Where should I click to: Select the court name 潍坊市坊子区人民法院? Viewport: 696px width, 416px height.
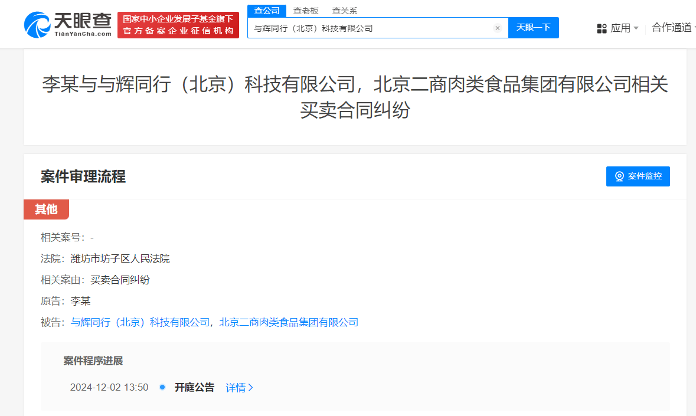coord(120,258)
